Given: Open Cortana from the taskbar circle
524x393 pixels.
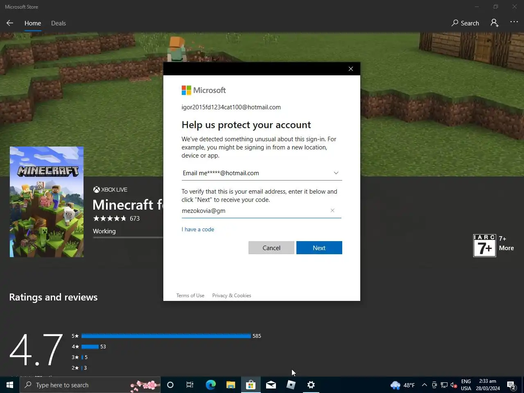Looking at the screenshot, I should pyautogui.click(x=170, y=385).
